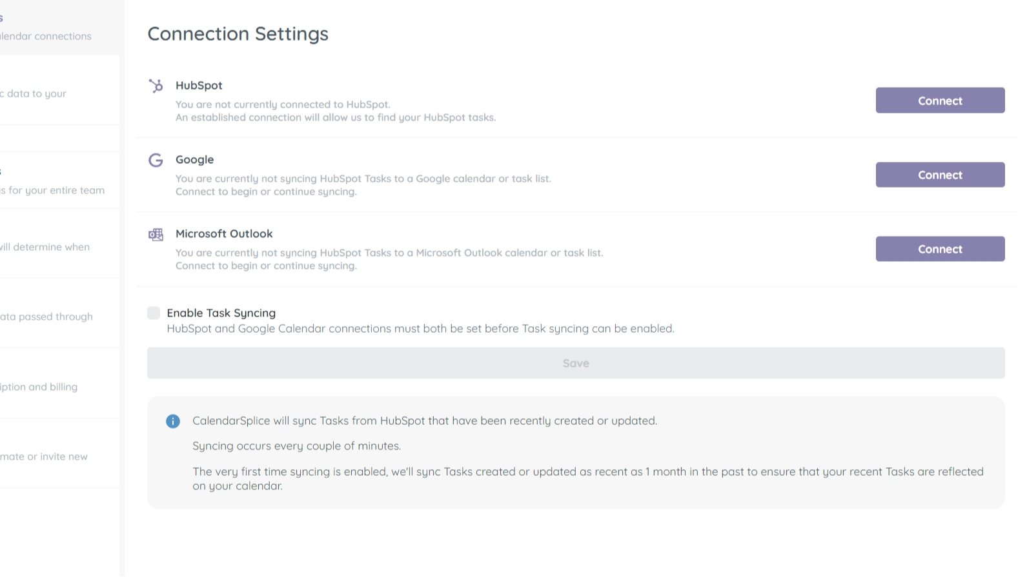Select sidebar item about data 'passed through'

[x=46, y=317]
